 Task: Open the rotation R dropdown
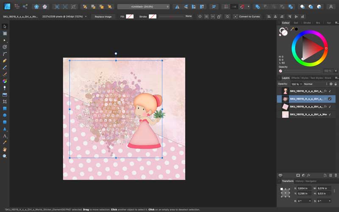[x=310, y=201]
